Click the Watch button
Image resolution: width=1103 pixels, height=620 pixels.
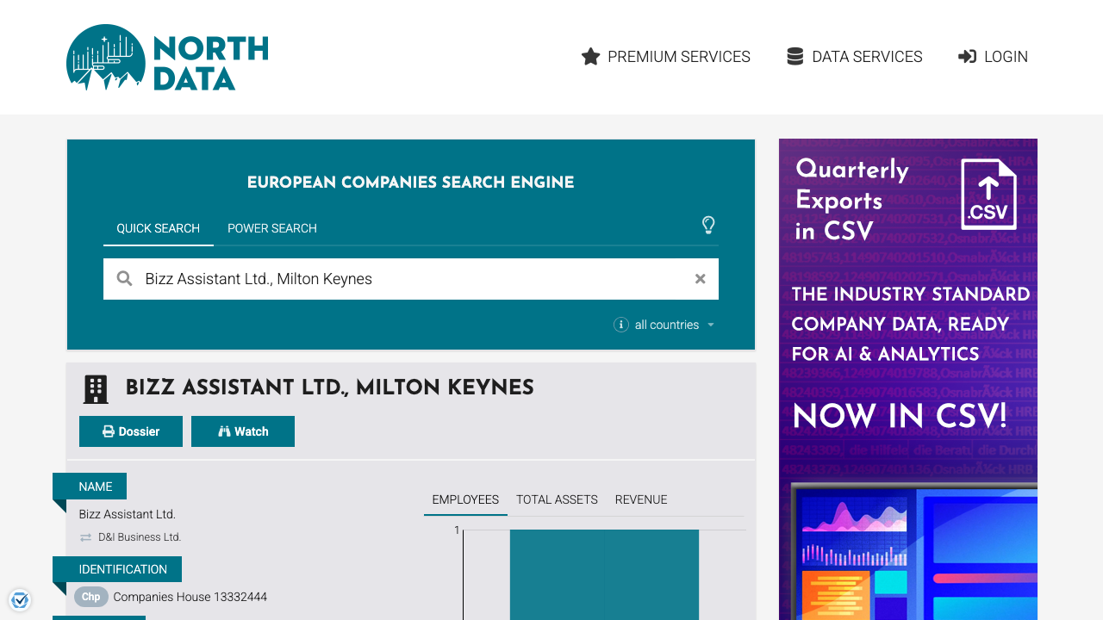point(243,431)
